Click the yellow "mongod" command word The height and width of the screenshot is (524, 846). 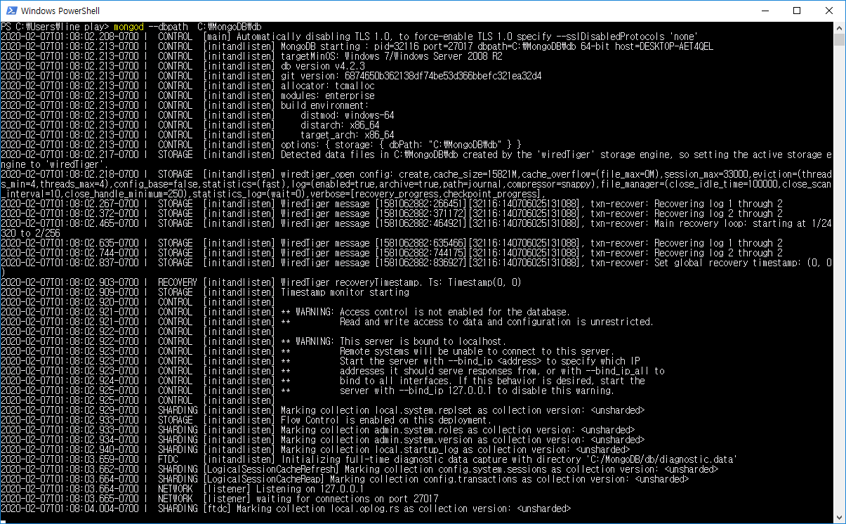coord(128,27)
